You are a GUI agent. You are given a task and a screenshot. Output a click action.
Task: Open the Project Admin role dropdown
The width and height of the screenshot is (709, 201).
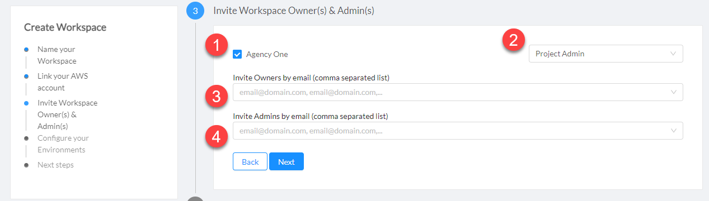coord(605,54)
